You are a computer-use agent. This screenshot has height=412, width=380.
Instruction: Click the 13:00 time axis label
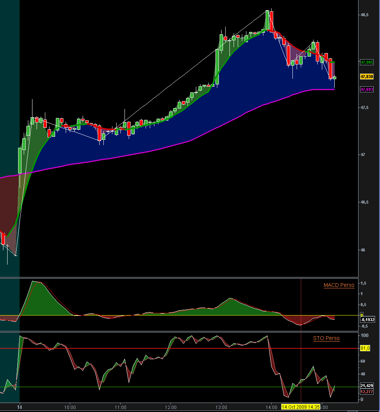click(x=221, y=407)
